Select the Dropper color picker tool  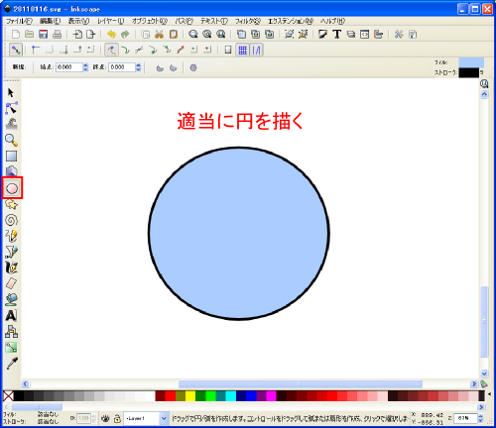12,363
